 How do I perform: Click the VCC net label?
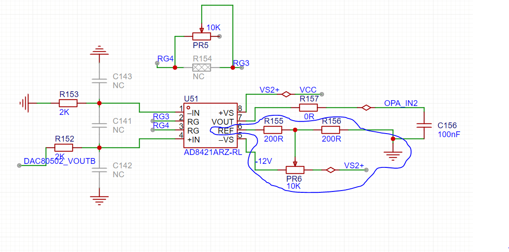[307, 90]
